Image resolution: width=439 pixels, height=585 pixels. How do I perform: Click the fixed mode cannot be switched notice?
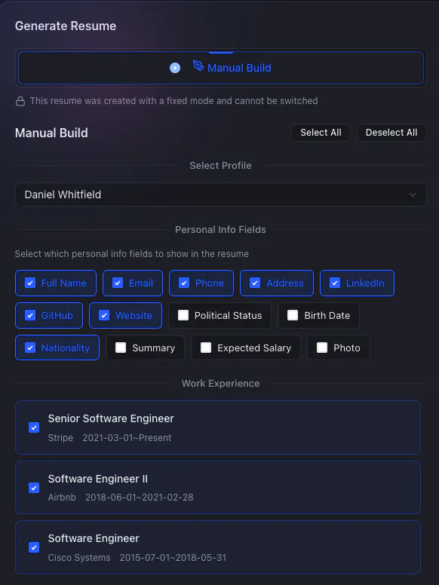coord(174,101)
